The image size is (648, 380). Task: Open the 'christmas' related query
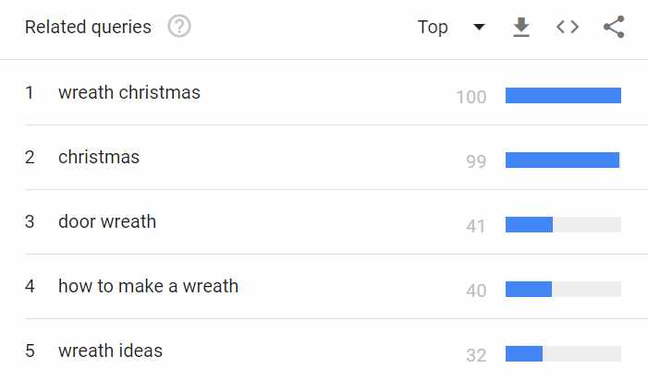pyautogui.click(x=99, y=157)
